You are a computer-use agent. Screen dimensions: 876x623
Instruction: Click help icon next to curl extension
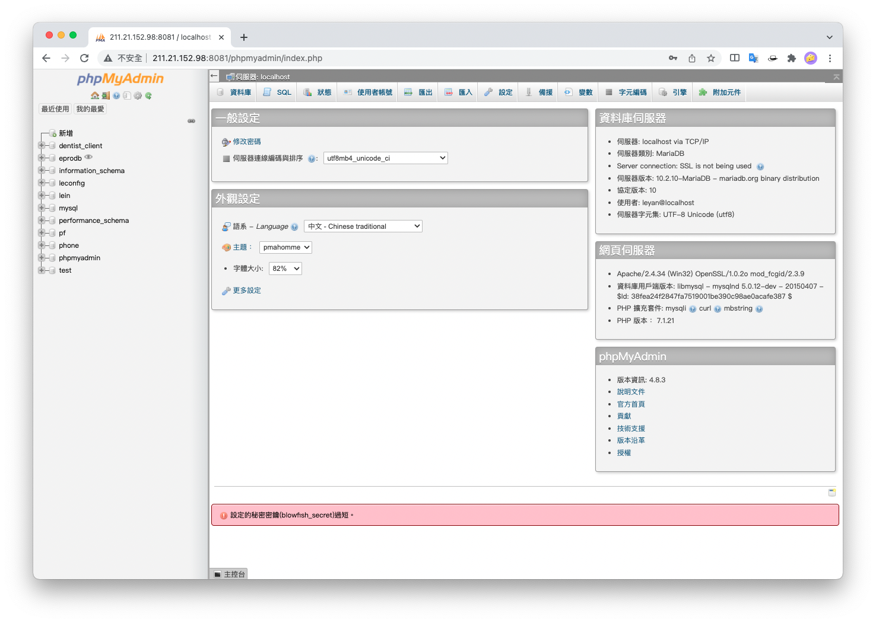click(718, 309)
